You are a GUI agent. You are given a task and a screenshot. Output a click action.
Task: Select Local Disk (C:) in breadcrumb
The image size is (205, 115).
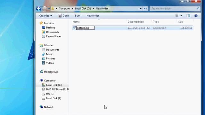pyautogui.click(x=83, y=9)
